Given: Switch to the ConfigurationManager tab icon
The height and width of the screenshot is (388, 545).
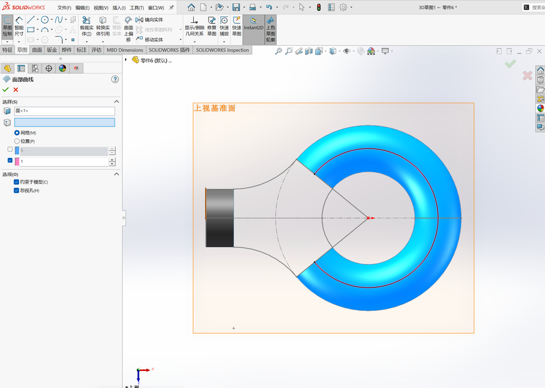Looking at the screenshot, I should click(x=35, y=69).
